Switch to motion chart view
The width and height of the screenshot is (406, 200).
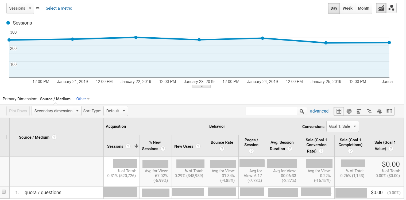[392, 8]
